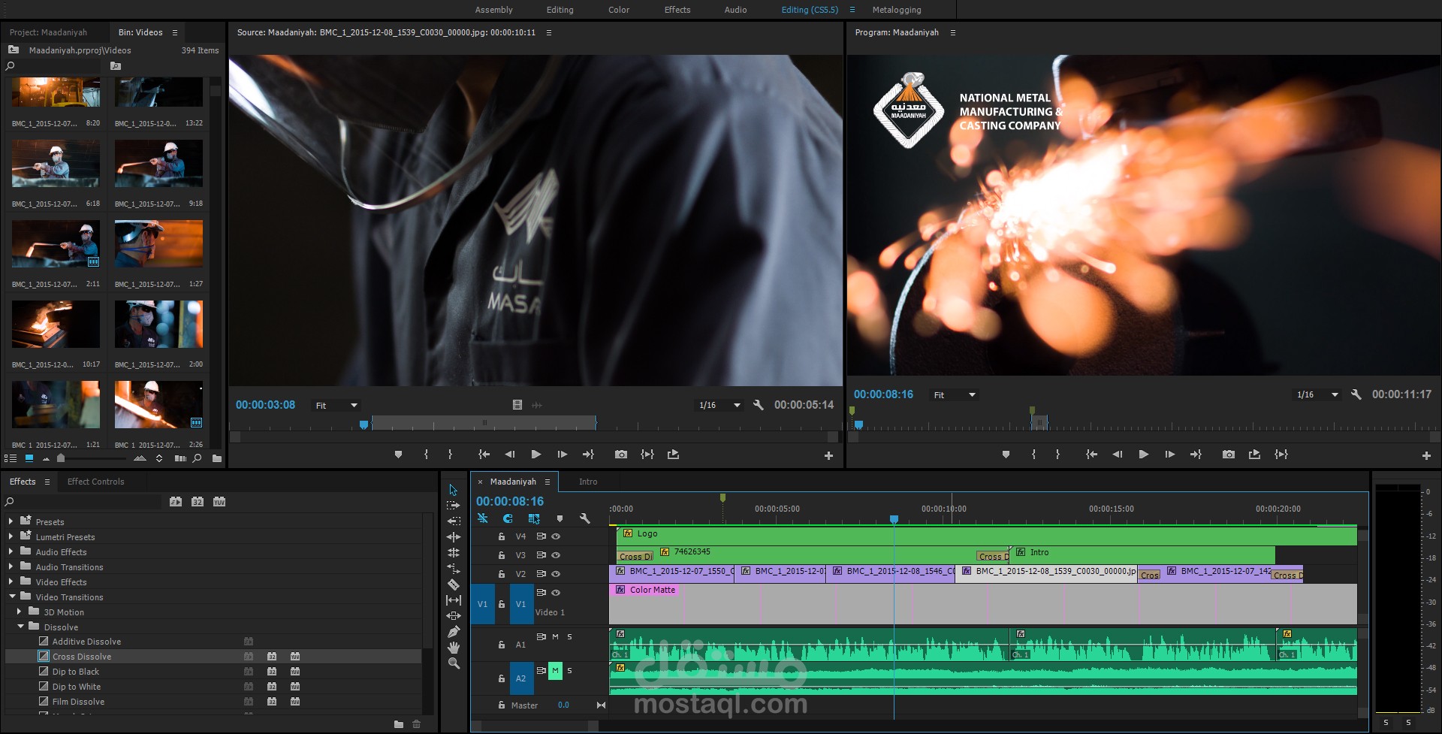
Task: Open Source monitor settings wrench
Action: (759, 405)
